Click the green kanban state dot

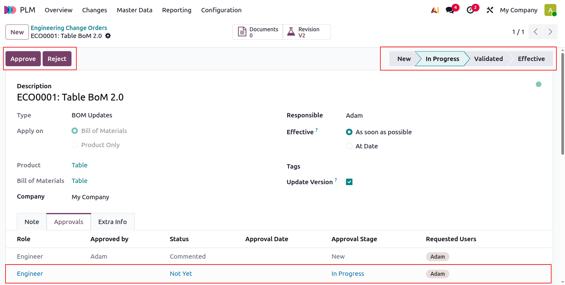tap(539, 84)
